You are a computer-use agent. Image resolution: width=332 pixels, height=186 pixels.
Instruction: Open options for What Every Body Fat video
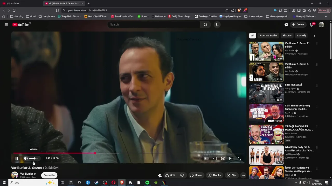(x=317, y=148)
